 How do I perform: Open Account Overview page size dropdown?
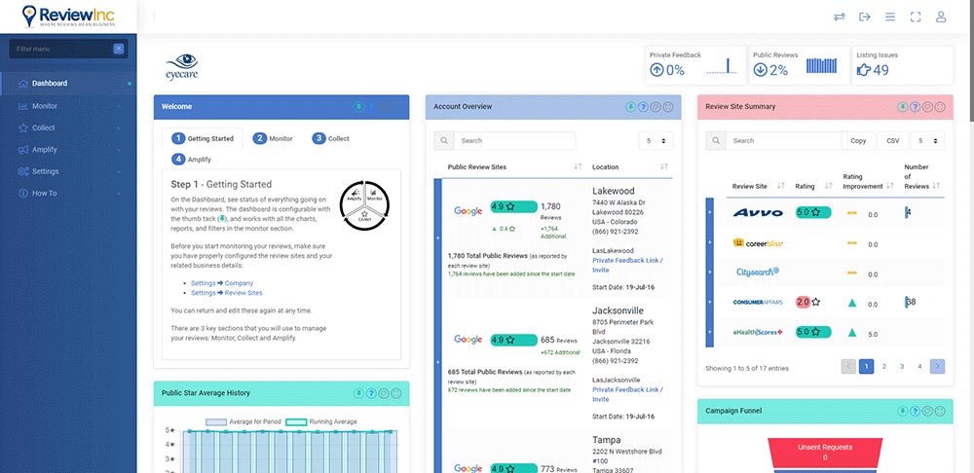(656, 141)
